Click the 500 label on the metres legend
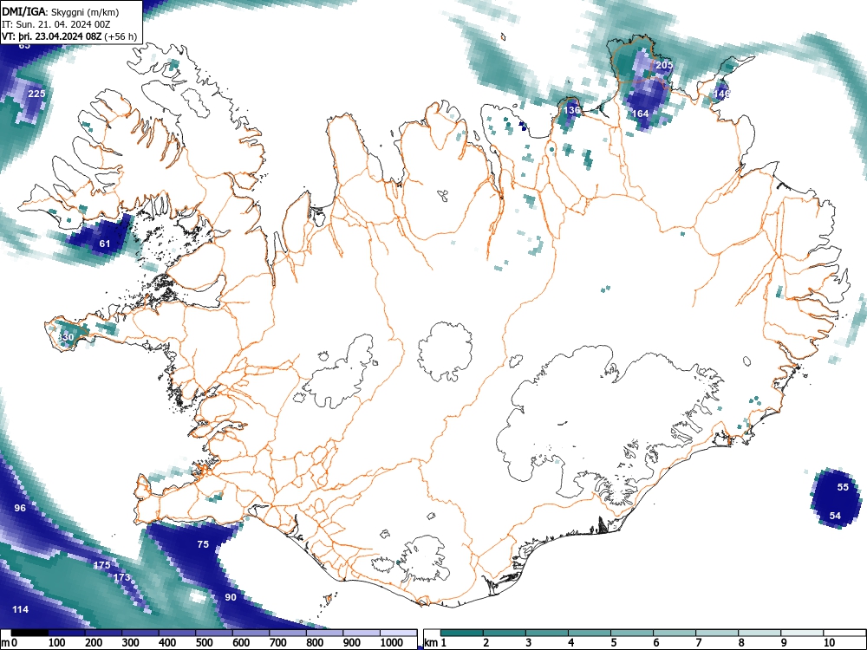Viewport: 867px width, 650px height. (204, 643)
